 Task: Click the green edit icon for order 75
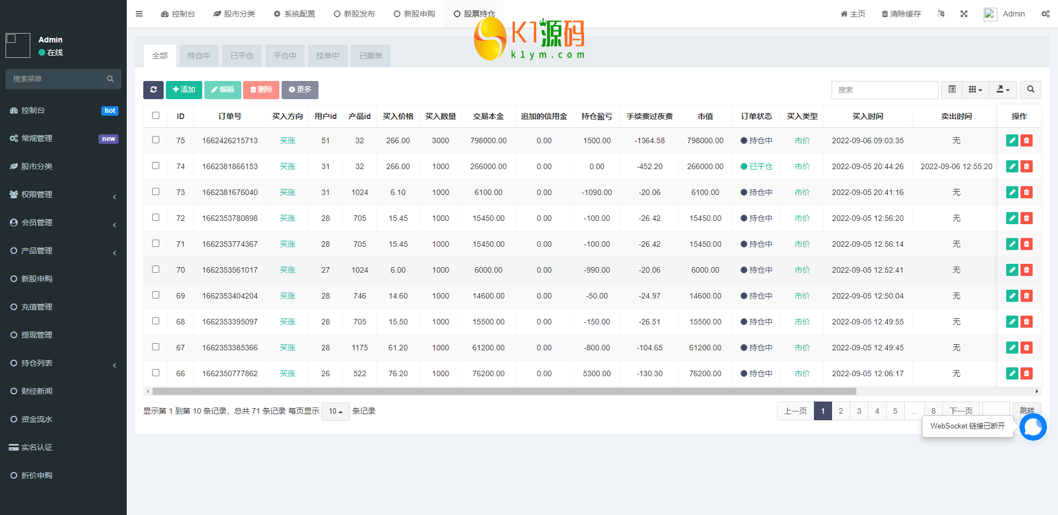click(1012, 140)
